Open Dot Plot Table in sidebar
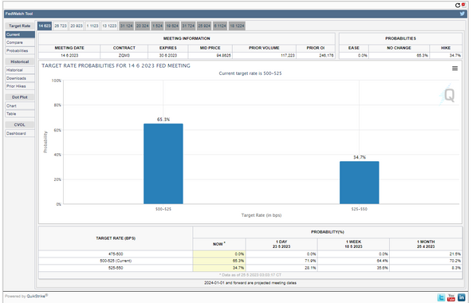The width and height of the screenshot is (472, 303). tap(20, 113)
